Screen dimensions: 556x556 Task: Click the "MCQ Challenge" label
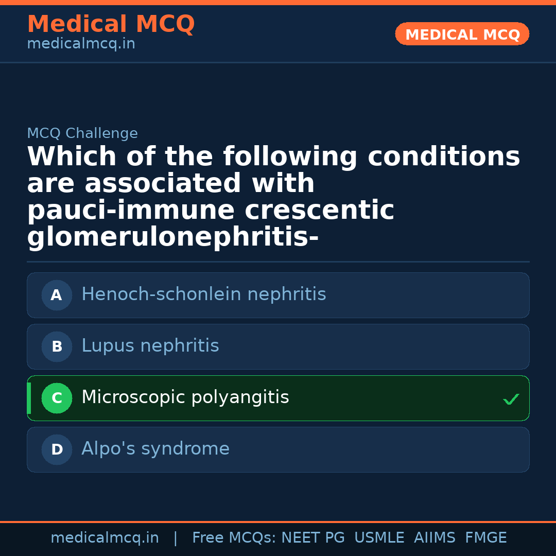[82, 133]
